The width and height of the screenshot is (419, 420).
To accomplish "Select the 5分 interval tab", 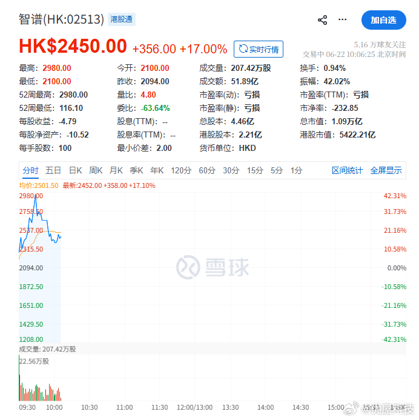I will (x=276, y=170).
